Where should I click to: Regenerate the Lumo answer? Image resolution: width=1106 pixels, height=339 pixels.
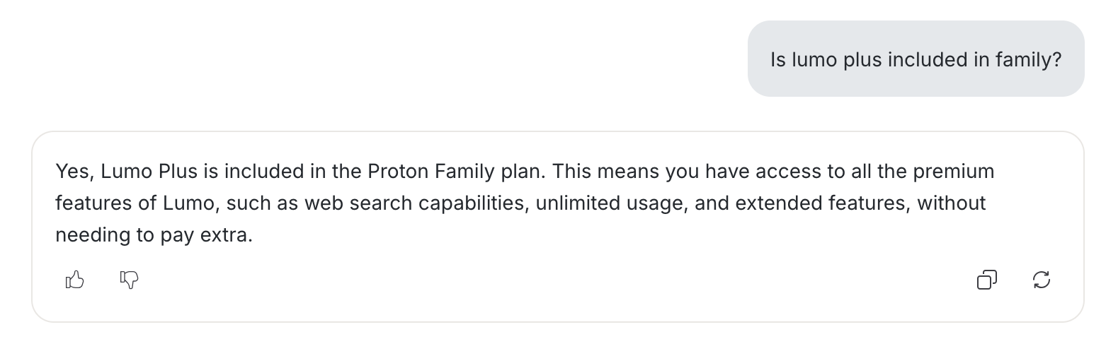(1042, 280)
